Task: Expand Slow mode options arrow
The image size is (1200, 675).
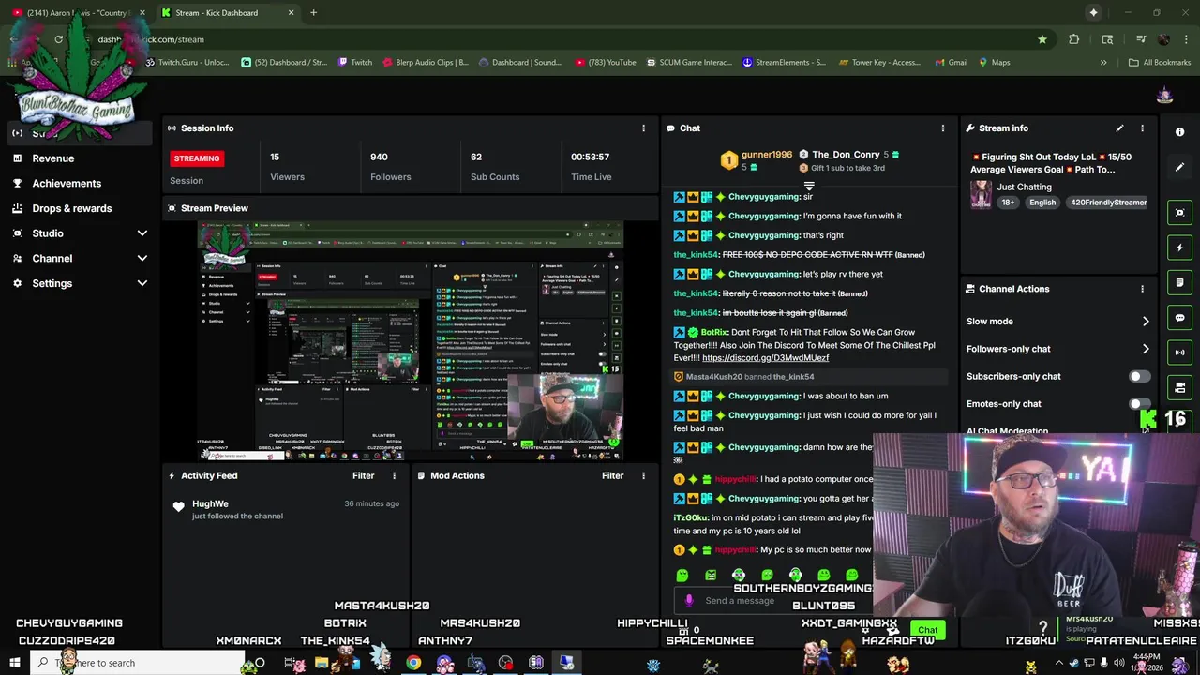Action: tap(1146, 322)
